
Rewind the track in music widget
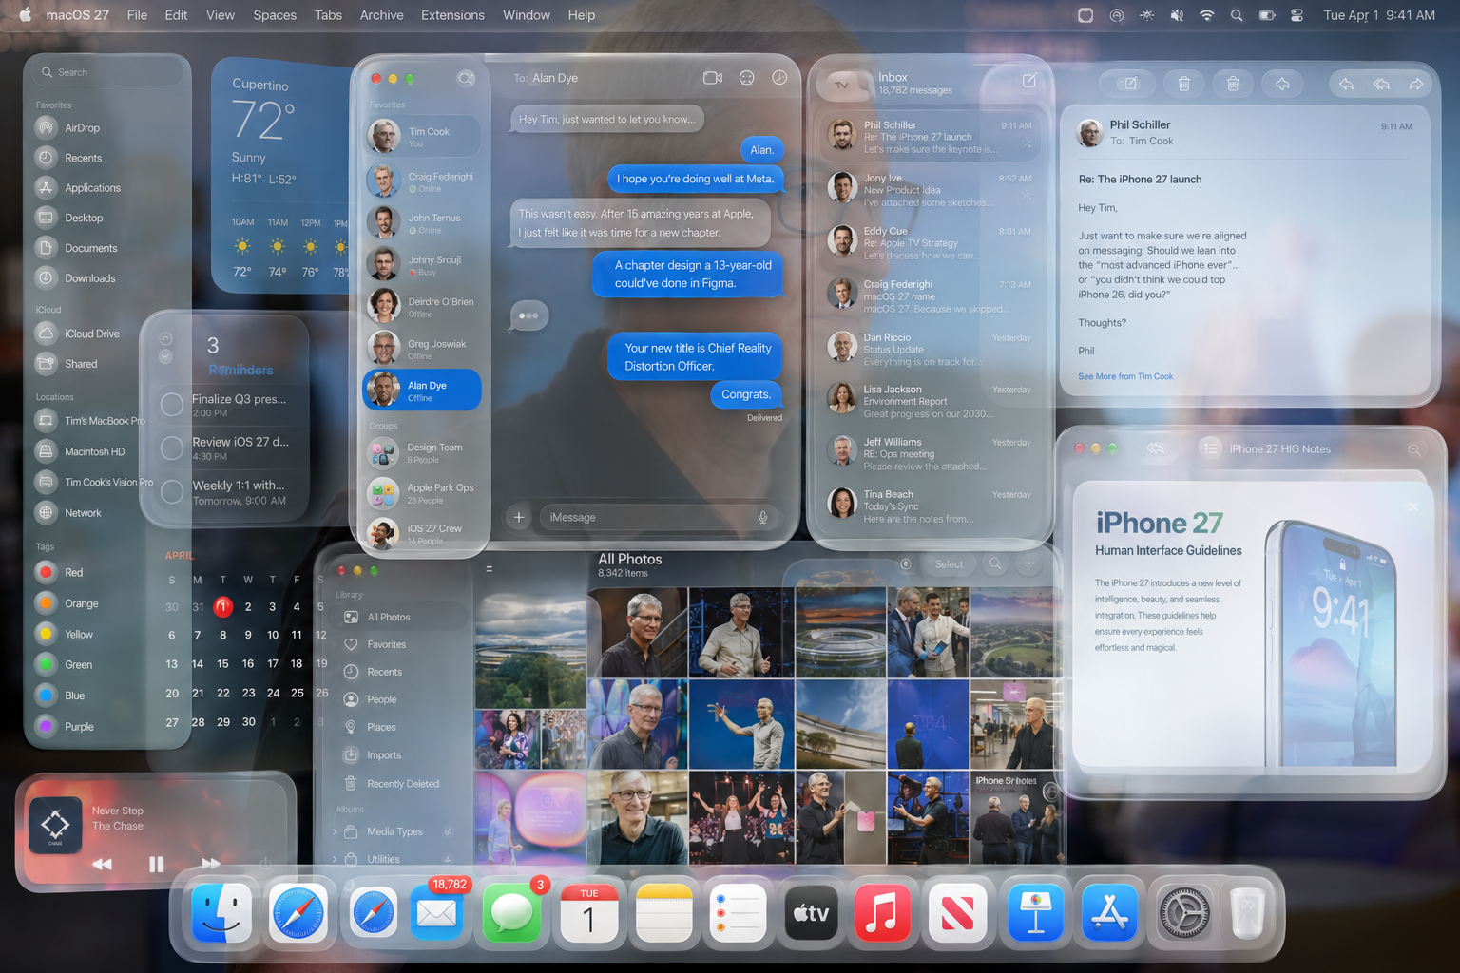[x=102, y=864]
